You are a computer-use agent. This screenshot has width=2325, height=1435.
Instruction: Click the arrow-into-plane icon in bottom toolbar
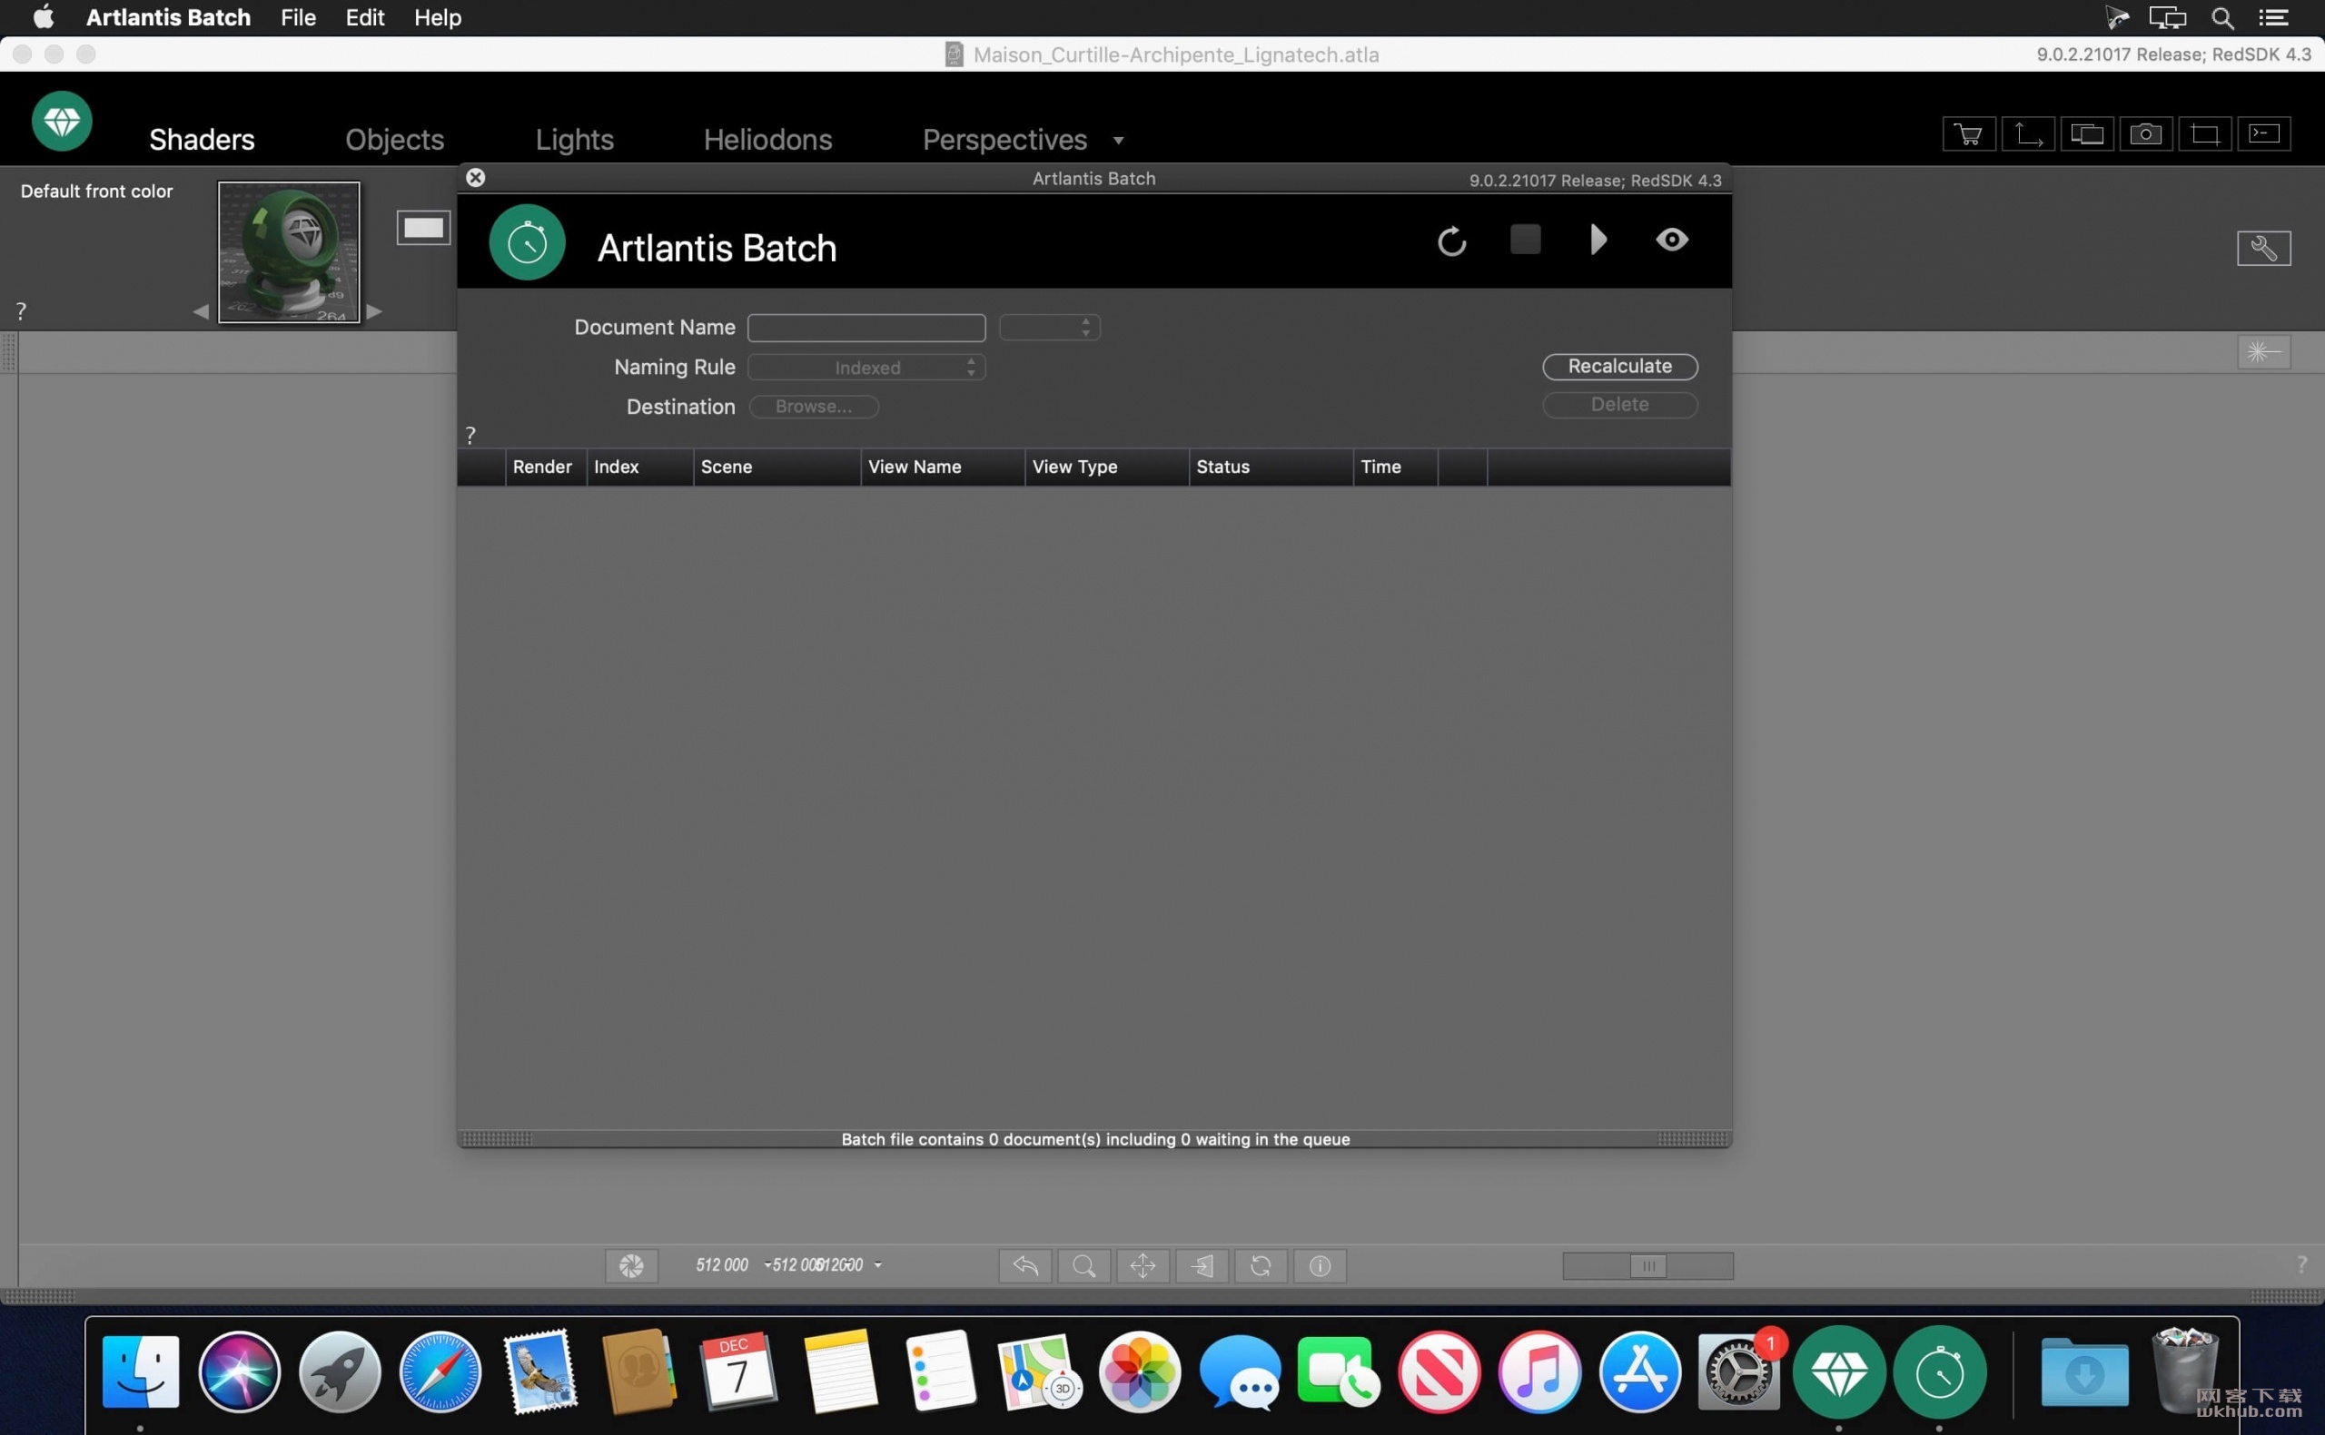(x=1202, y=1265)
